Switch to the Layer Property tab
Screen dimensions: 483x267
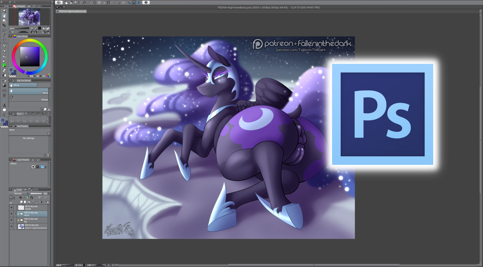click(21, 160)
